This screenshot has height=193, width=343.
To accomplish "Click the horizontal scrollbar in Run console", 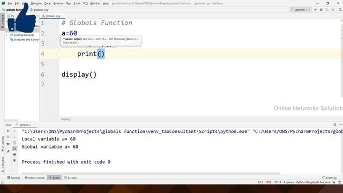I will point(151,174).
